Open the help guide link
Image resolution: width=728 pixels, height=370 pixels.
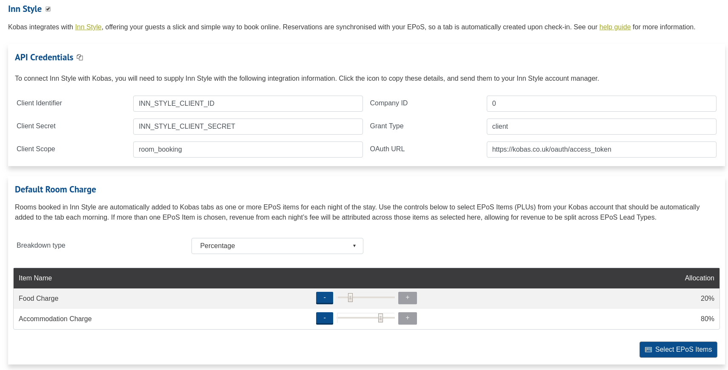pyautogui.click(x=614, y=27)
